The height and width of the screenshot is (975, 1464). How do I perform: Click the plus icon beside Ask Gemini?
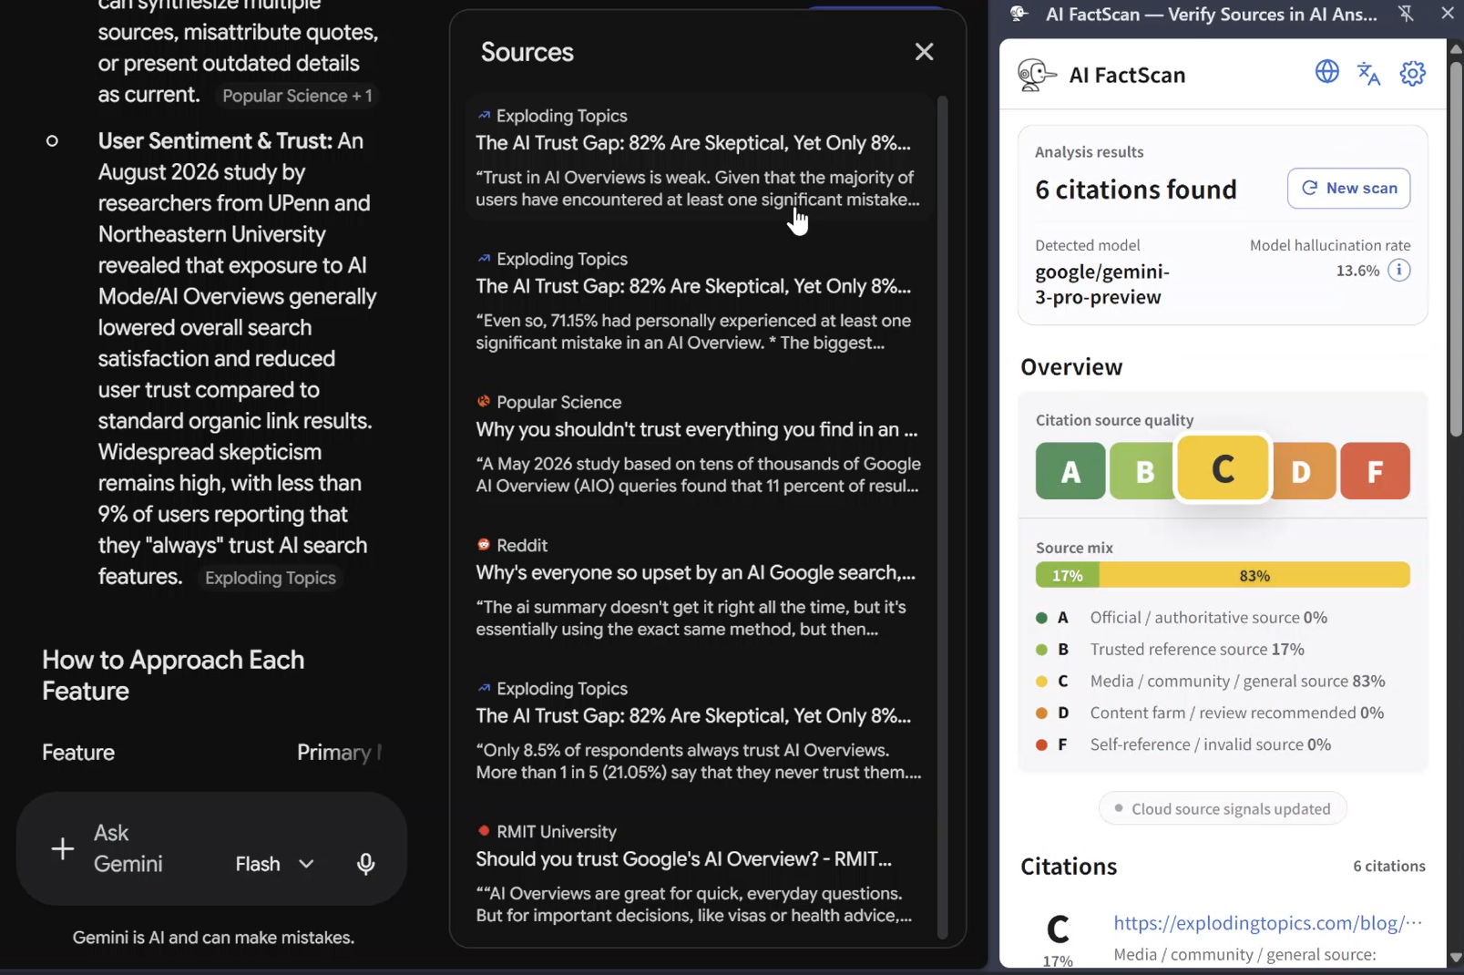coord(62,849)
